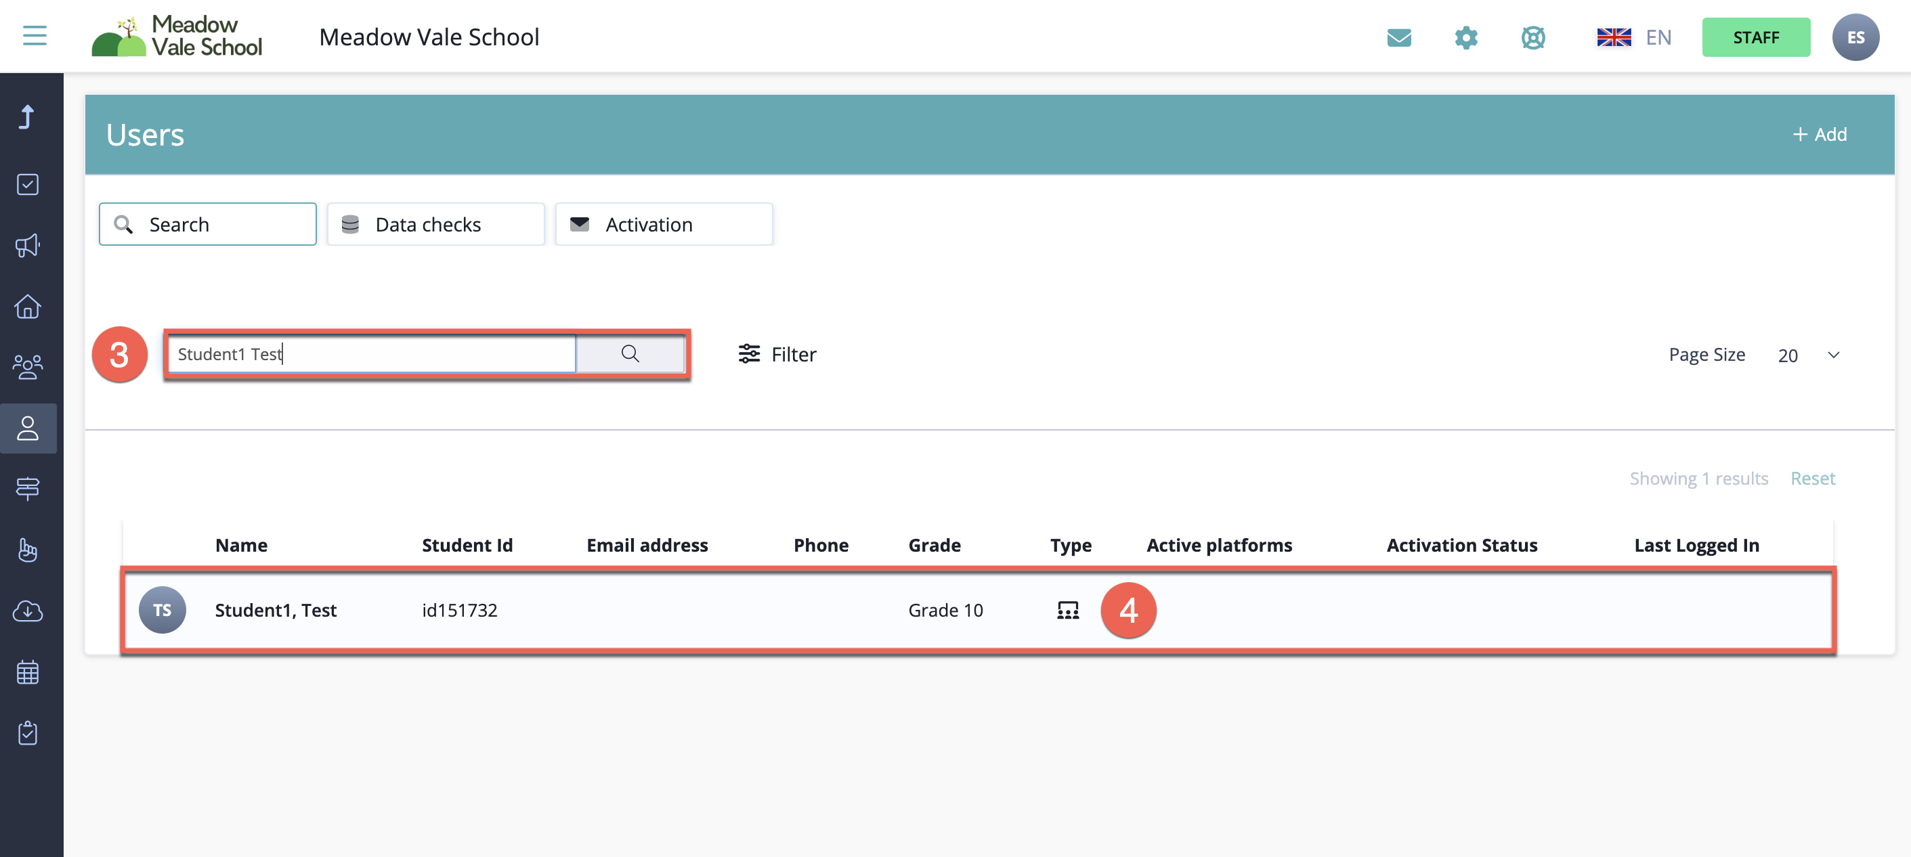Switch to the STAFF view
The width and height of the screenshot is (1911, 857).
[1755, 37]
